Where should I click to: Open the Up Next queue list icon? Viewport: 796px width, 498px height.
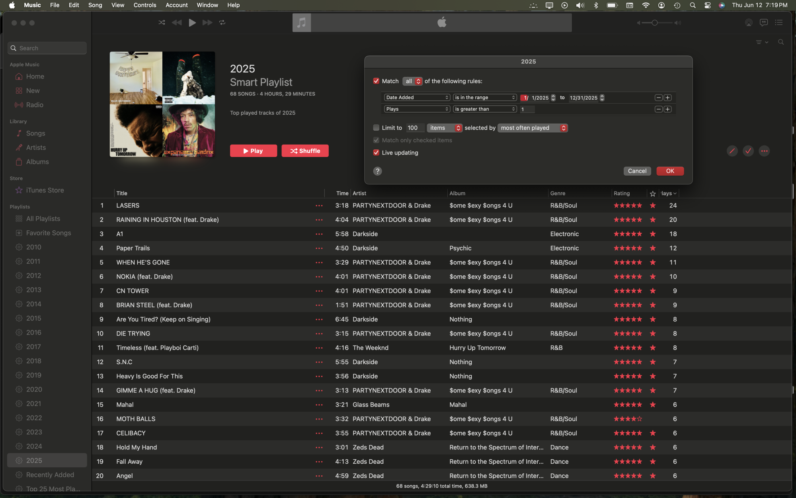pyautogui.click(x=779, y=23)
